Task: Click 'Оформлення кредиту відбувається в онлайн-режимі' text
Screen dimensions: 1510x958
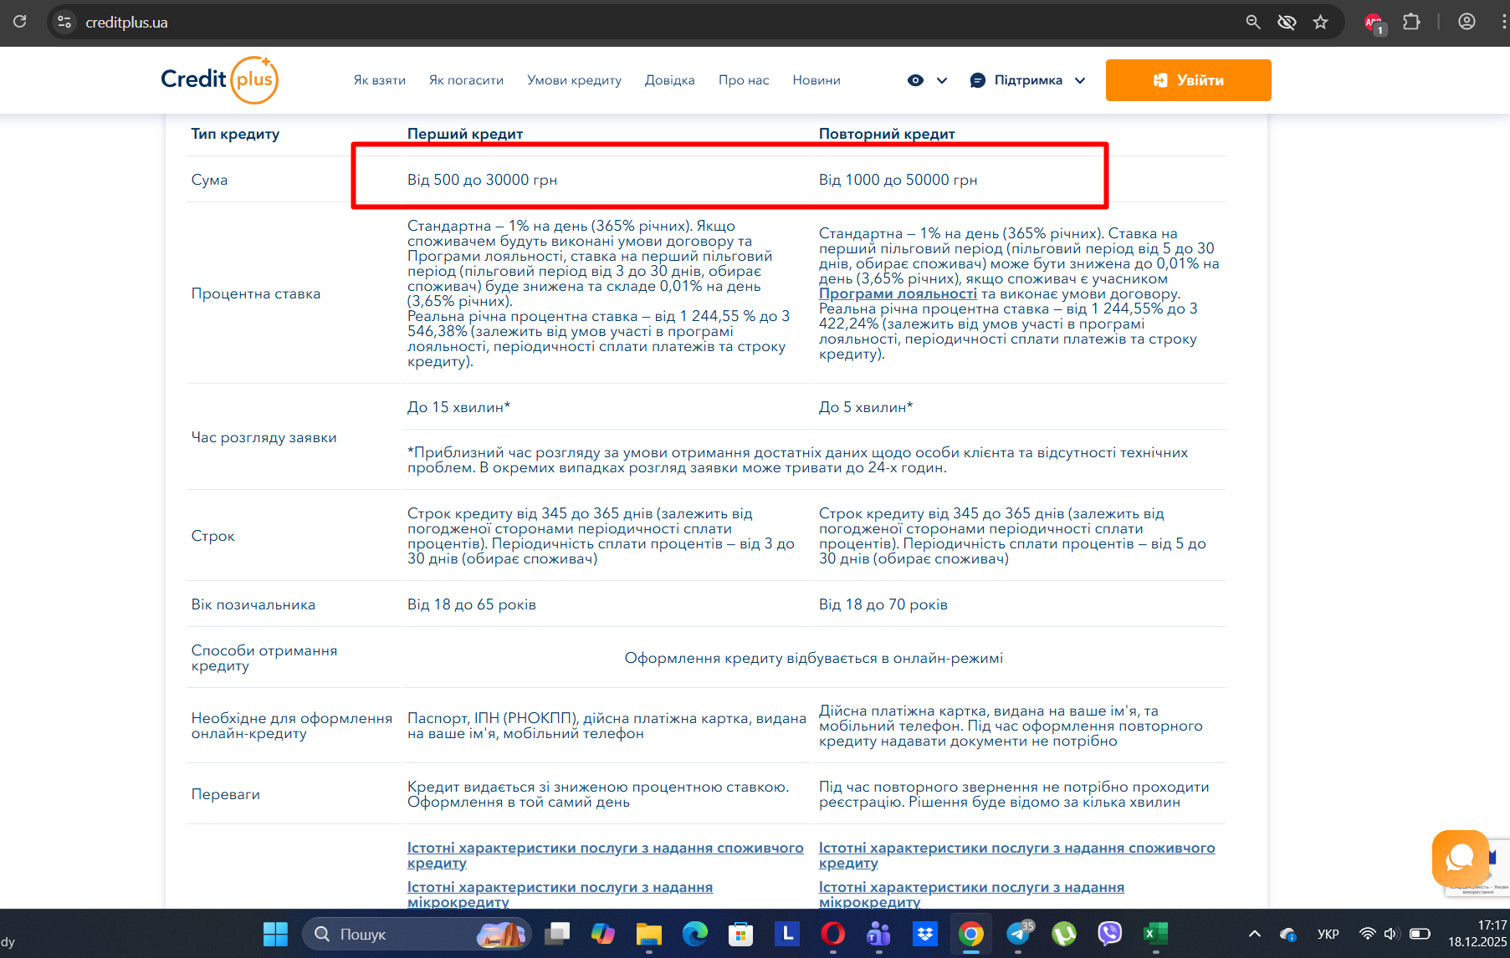Action: point(814,658)
